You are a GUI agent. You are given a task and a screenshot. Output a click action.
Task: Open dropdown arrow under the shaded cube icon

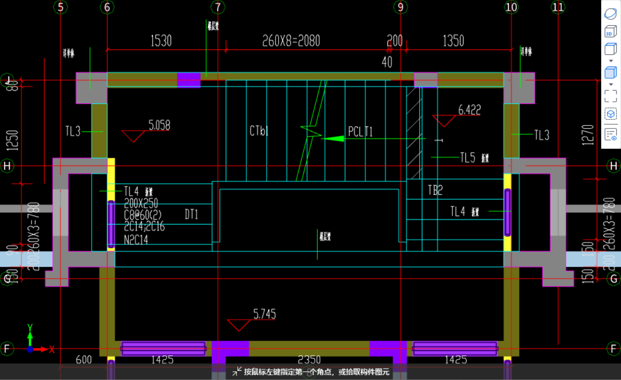tap(611, 84)
